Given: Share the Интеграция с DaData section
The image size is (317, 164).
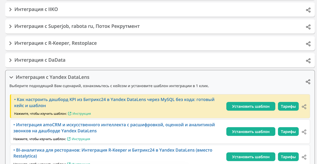Looking at the screenshot, I should tap(308, 61).
